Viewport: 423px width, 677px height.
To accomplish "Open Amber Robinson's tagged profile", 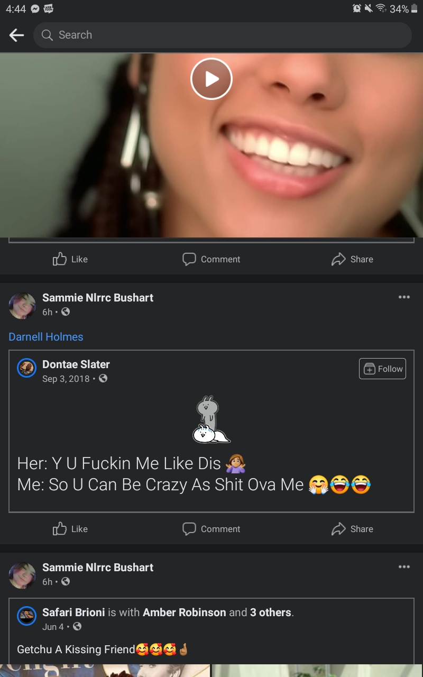I will coord(185,612).
